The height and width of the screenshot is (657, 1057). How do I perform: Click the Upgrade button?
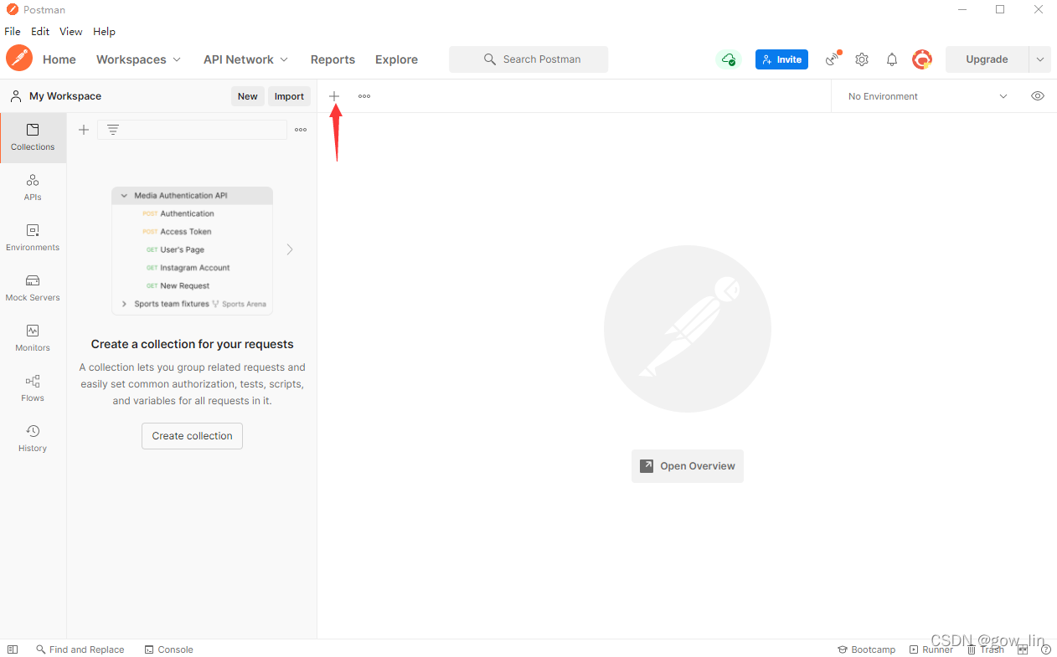click(987, 59)
